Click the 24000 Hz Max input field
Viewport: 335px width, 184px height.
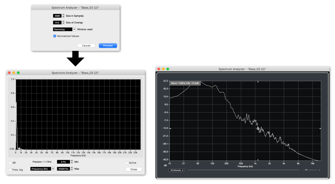64,169
